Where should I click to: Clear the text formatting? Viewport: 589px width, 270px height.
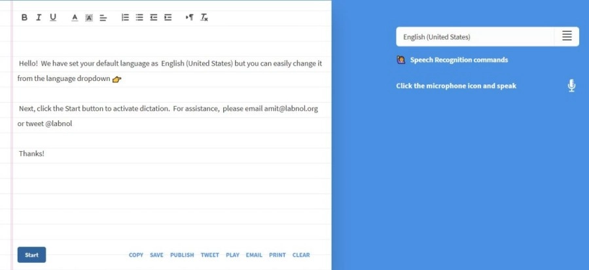[x=204, y=17]
